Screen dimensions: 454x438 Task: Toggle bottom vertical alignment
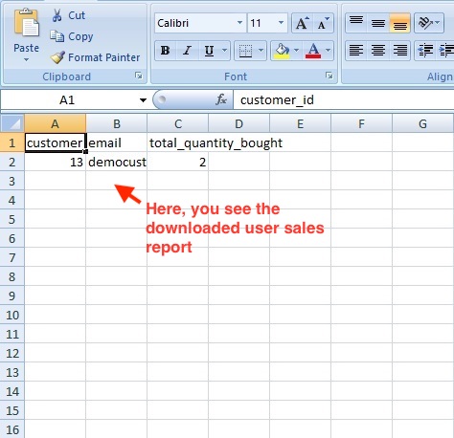point(400,23)
